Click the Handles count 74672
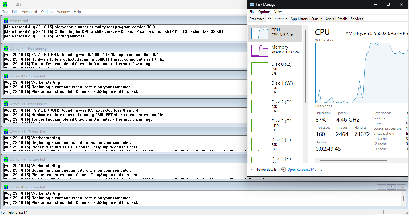The height and width of the screenshot is (215, 409). [x=362, y=134]
